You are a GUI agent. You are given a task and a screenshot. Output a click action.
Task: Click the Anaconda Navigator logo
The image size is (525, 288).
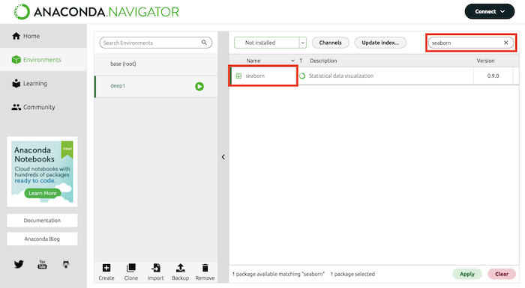tap(97, 12)
